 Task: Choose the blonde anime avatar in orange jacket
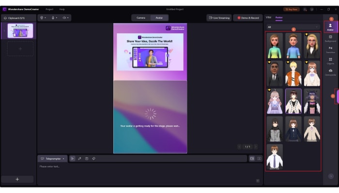[293, 73]
